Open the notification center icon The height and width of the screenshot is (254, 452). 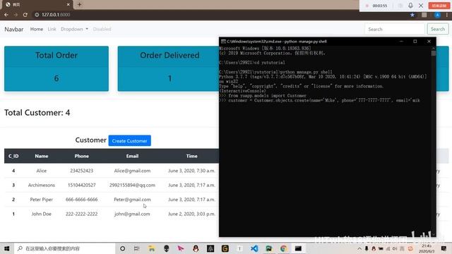444,248
